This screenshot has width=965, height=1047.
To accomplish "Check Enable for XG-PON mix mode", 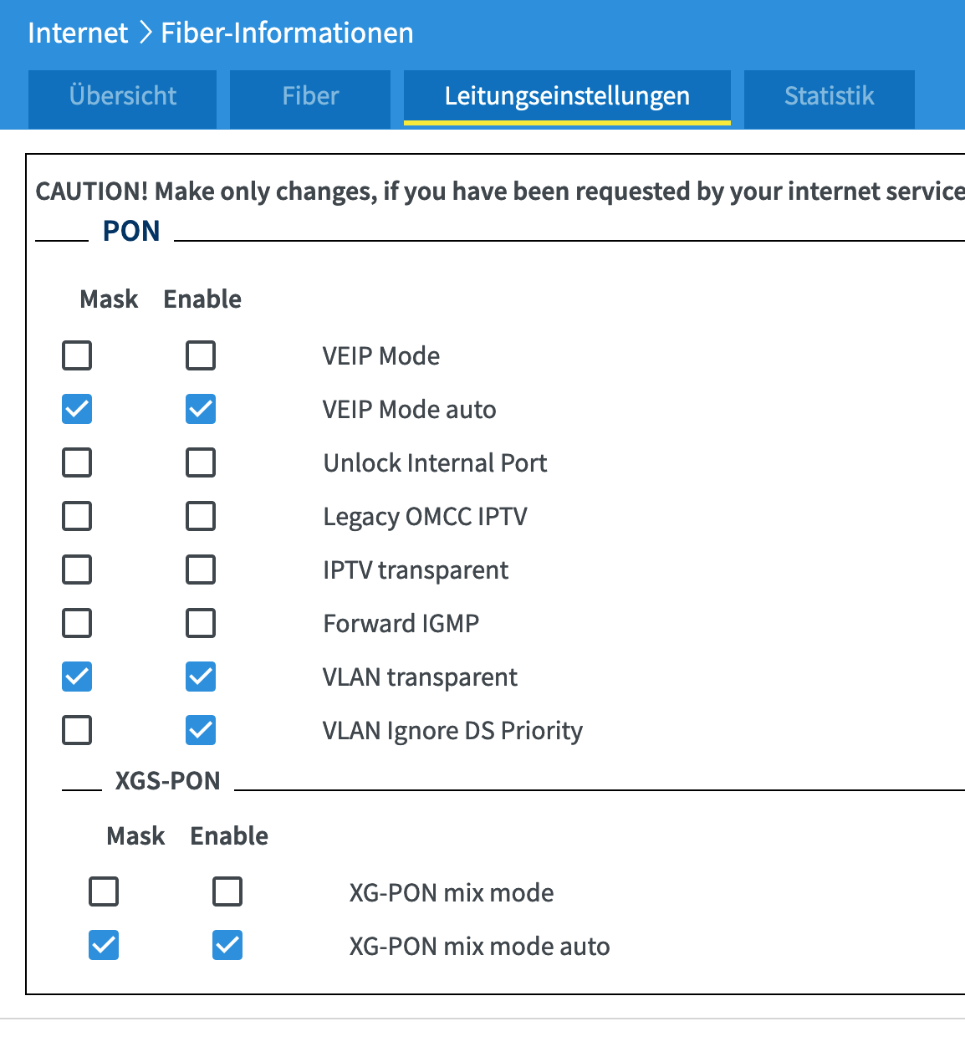I will tap(227, 892).
